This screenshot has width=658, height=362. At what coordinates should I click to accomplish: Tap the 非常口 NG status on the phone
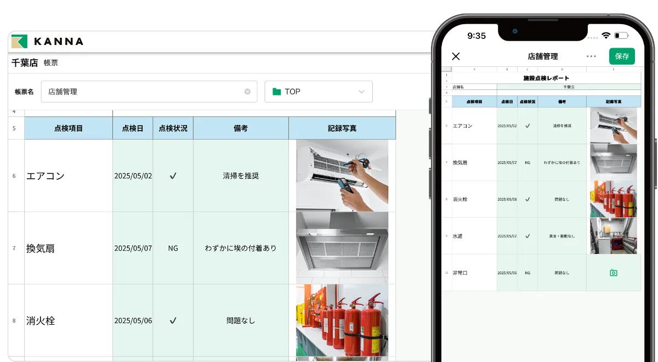click(527, 273)
